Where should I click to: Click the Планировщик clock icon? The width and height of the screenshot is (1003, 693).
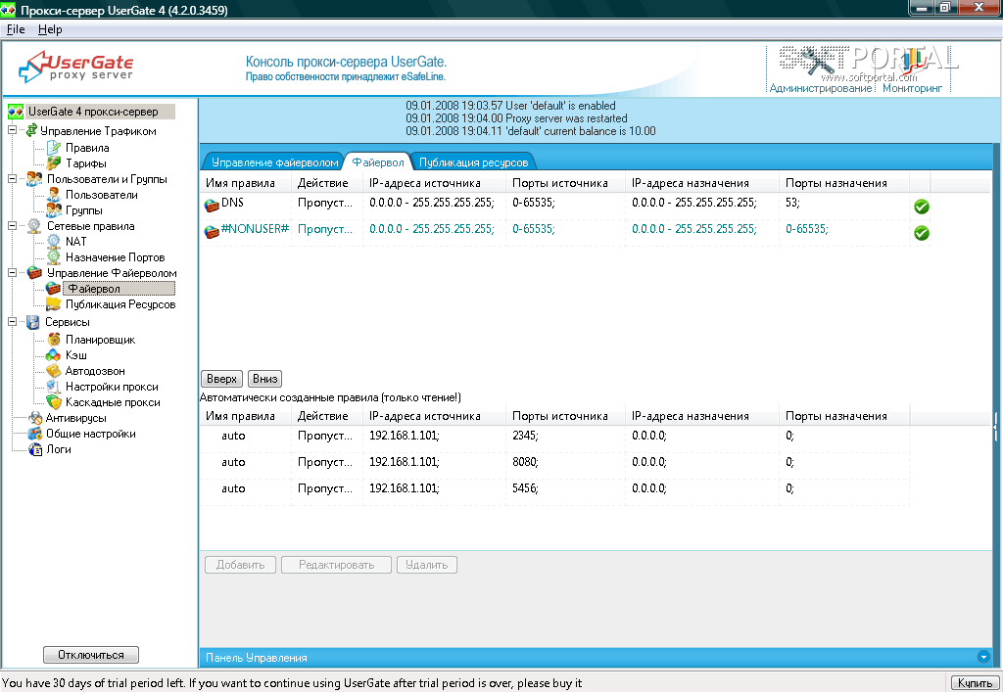click(55, 340)
